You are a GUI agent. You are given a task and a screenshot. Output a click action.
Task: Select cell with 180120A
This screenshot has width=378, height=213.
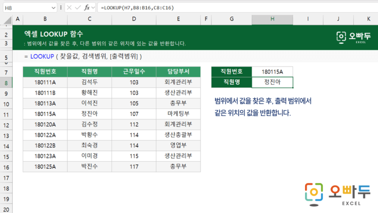(x=45, y=124)
